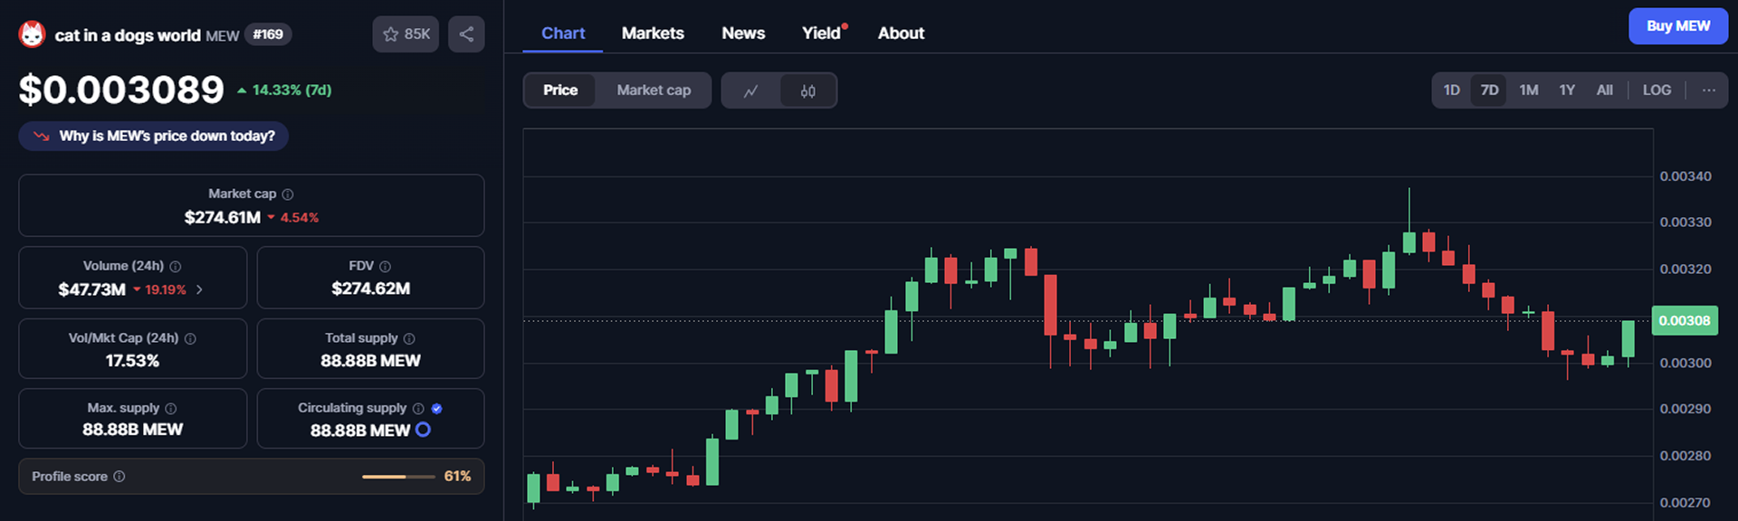Click the Circulating supply verified badge
The width and height of the screenshot is (1738, 521).
pyautogui.click(x=437, y=409)
